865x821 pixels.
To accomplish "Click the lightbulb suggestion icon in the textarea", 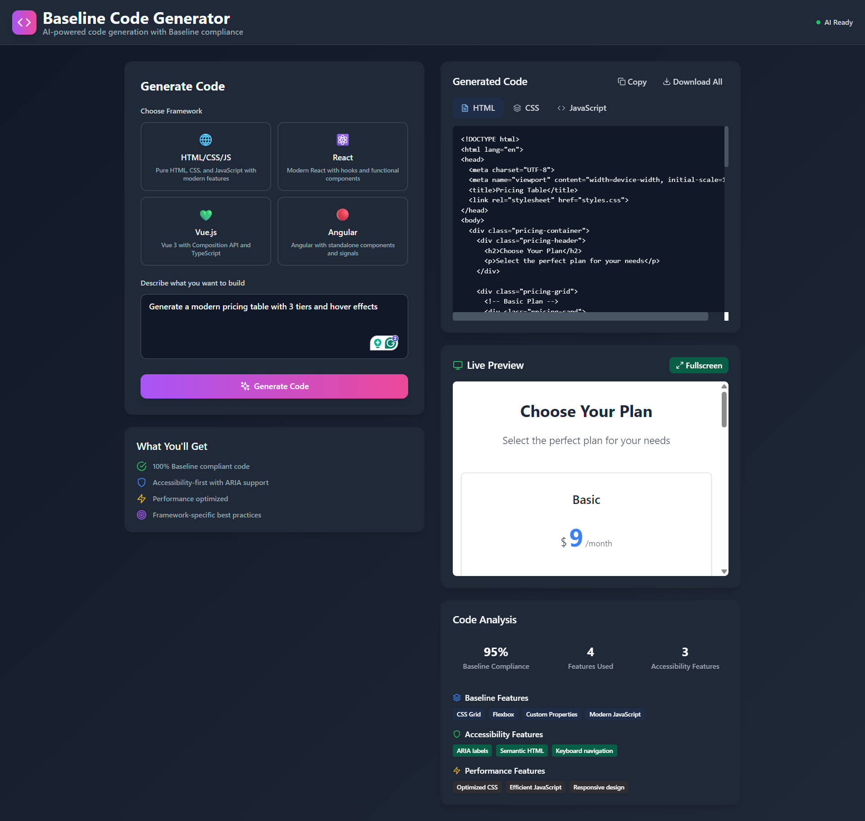I will click(x=378, y=344).
